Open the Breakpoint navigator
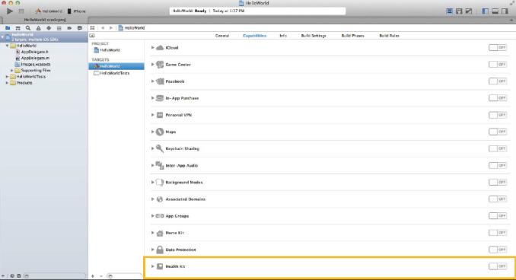 click(69, 28)
